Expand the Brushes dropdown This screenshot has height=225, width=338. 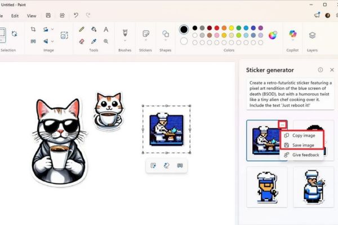[x=124, y=40]
